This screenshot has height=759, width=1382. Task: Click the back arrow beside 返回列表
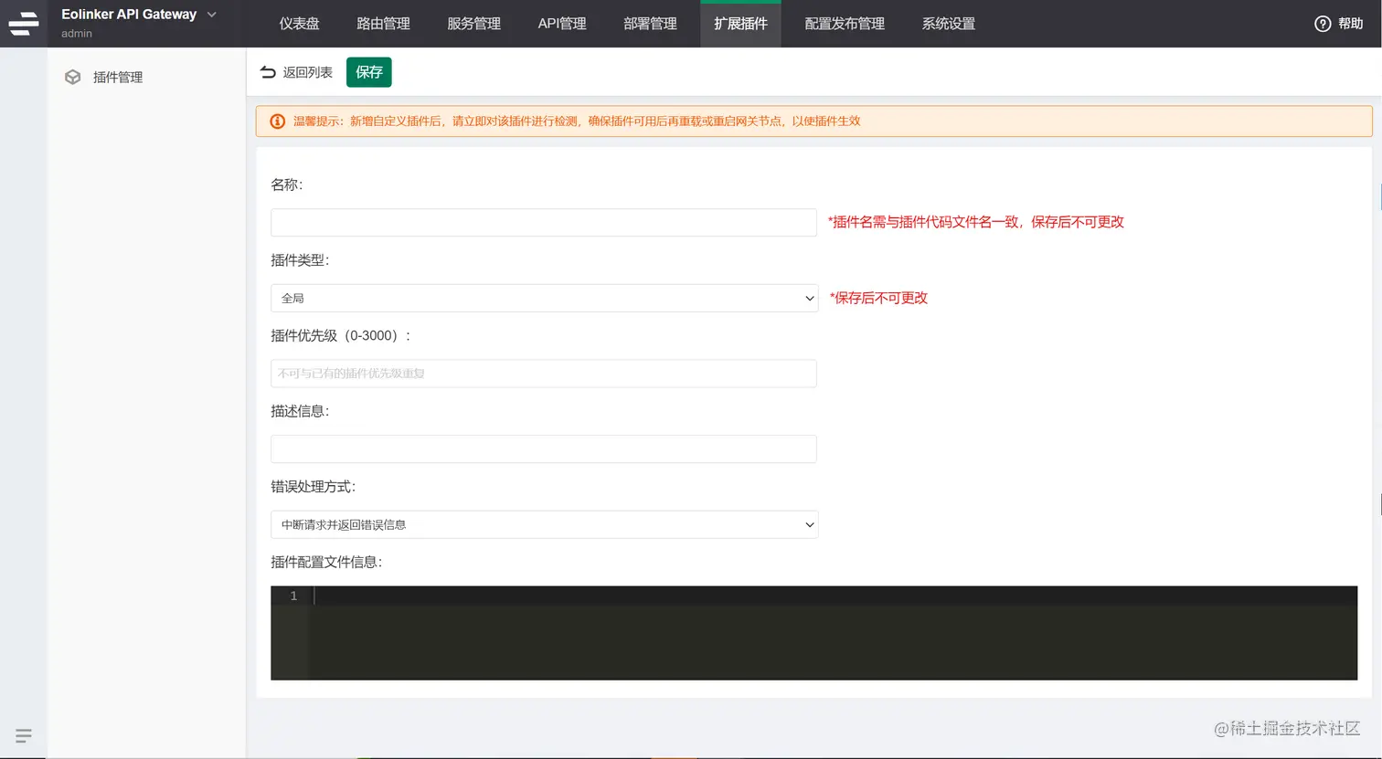[265, 71]
